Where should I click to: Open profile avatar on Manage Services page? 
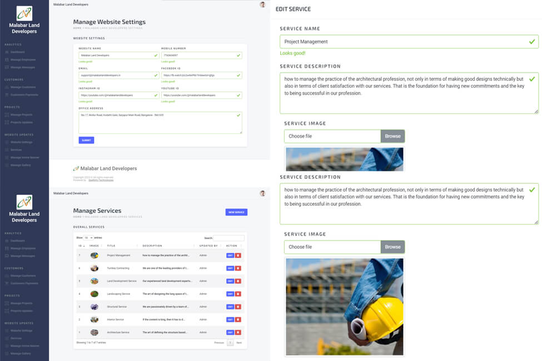click(262, 193)
